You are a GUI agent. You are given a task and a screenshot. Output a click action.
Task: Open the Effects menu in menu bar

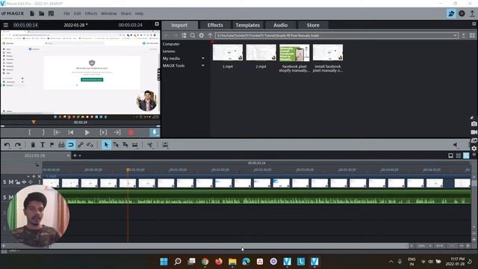pos(91,13)
